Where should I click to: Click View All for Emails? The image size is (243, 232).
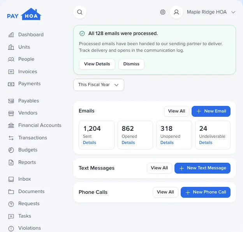[x=176, y=111]
